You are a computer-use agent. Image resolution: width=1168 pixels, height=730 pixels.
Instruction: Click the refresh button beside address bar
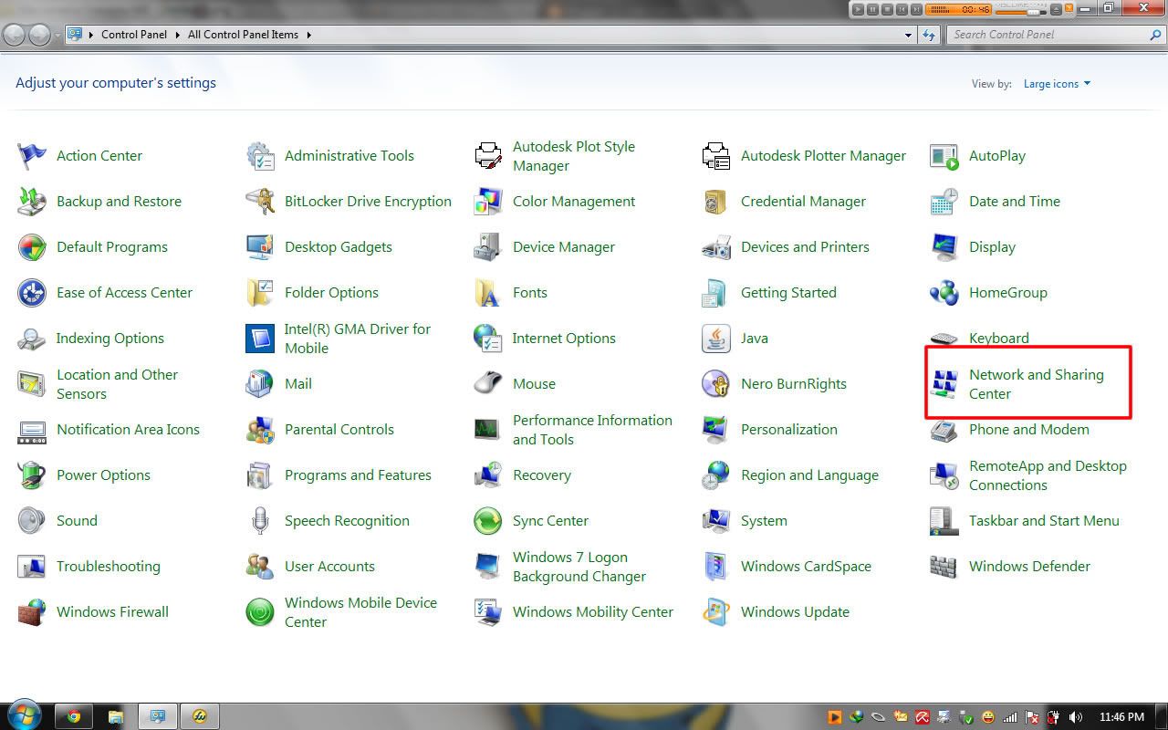929,35
